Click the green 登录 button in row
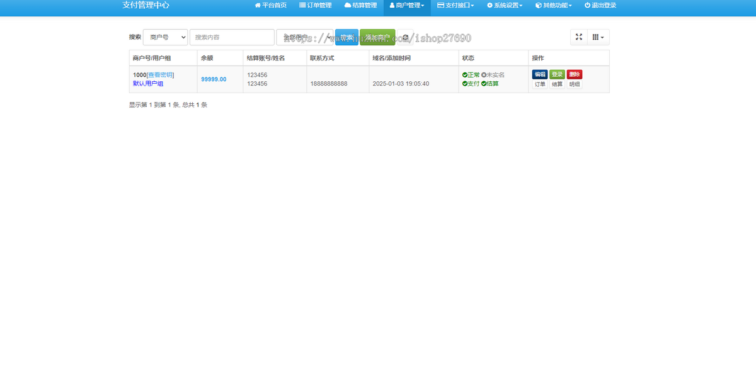Image resolution: width=756 pixels, height=386 pixels. pos(557,74)
